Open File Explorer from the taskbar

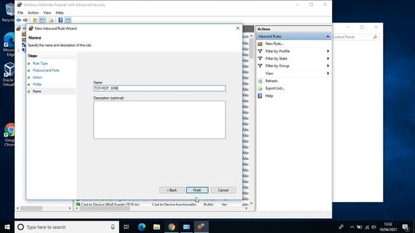(157, 227)
